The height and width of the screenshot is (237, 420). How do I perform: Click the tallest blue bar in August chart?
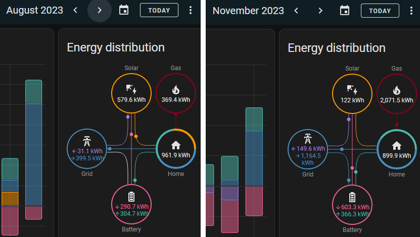[34, 154]
